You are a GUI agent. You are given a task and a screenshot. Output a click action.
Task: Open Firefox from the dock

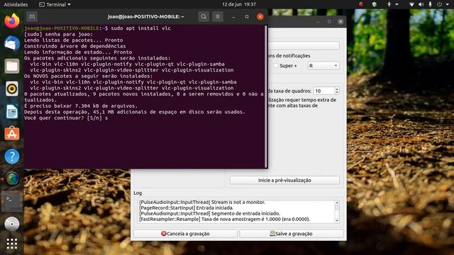[12, 21]
